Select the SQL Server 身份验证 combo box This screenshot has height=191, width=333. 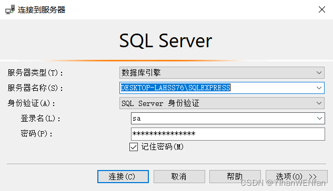tap(221, 103)
